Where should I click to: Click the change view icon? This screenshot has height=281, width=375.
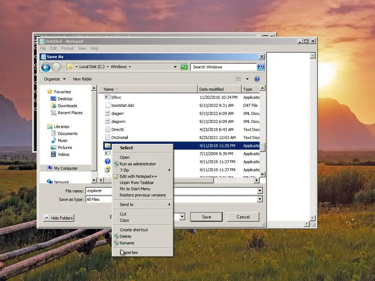coord(238,79)
